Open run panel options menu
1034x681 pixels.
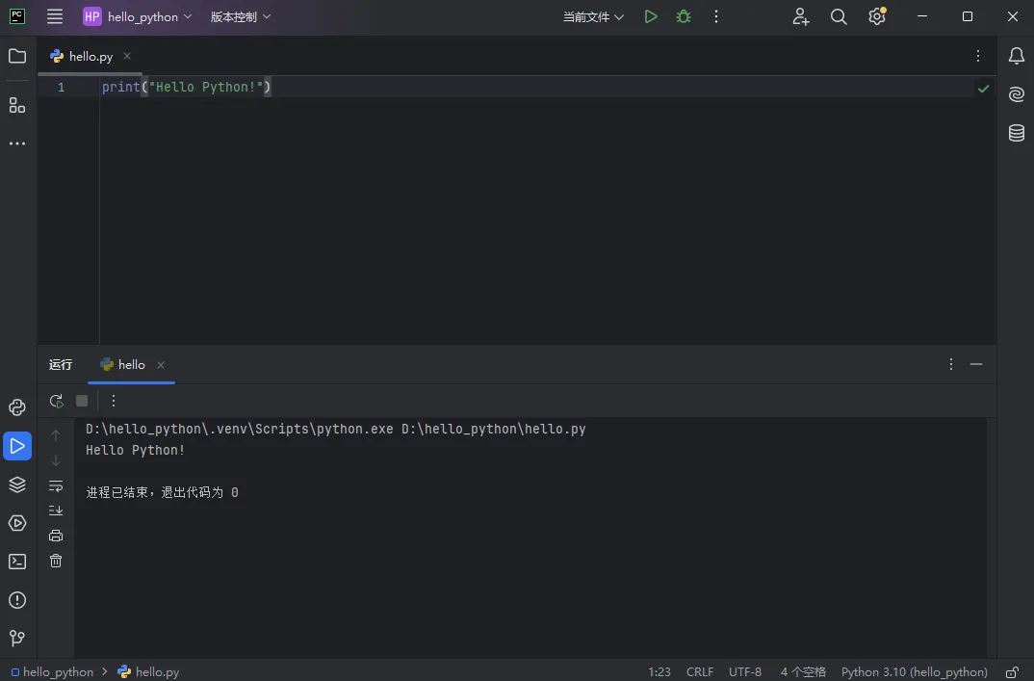tap(951, 364)
